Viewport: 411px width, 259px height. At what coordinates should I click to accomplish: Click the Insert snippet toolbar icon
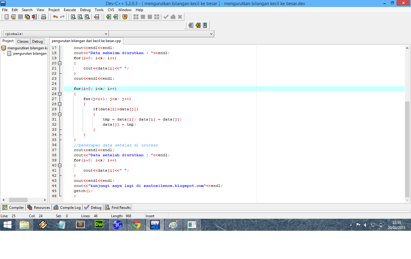coord(191,25)
